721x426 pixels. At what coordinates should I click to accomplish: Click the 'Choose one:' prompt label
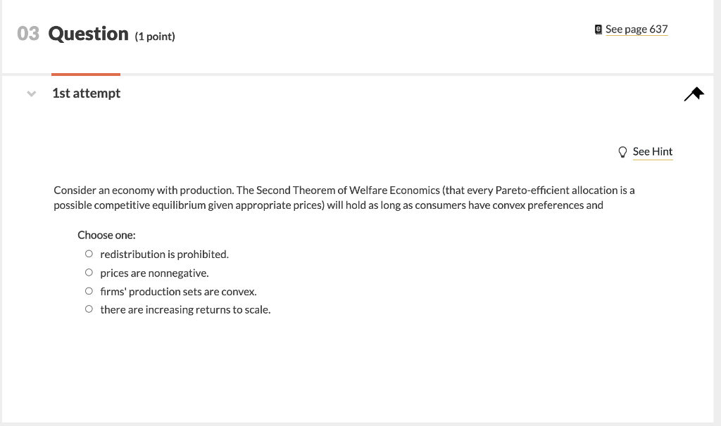tap(106, 235)
